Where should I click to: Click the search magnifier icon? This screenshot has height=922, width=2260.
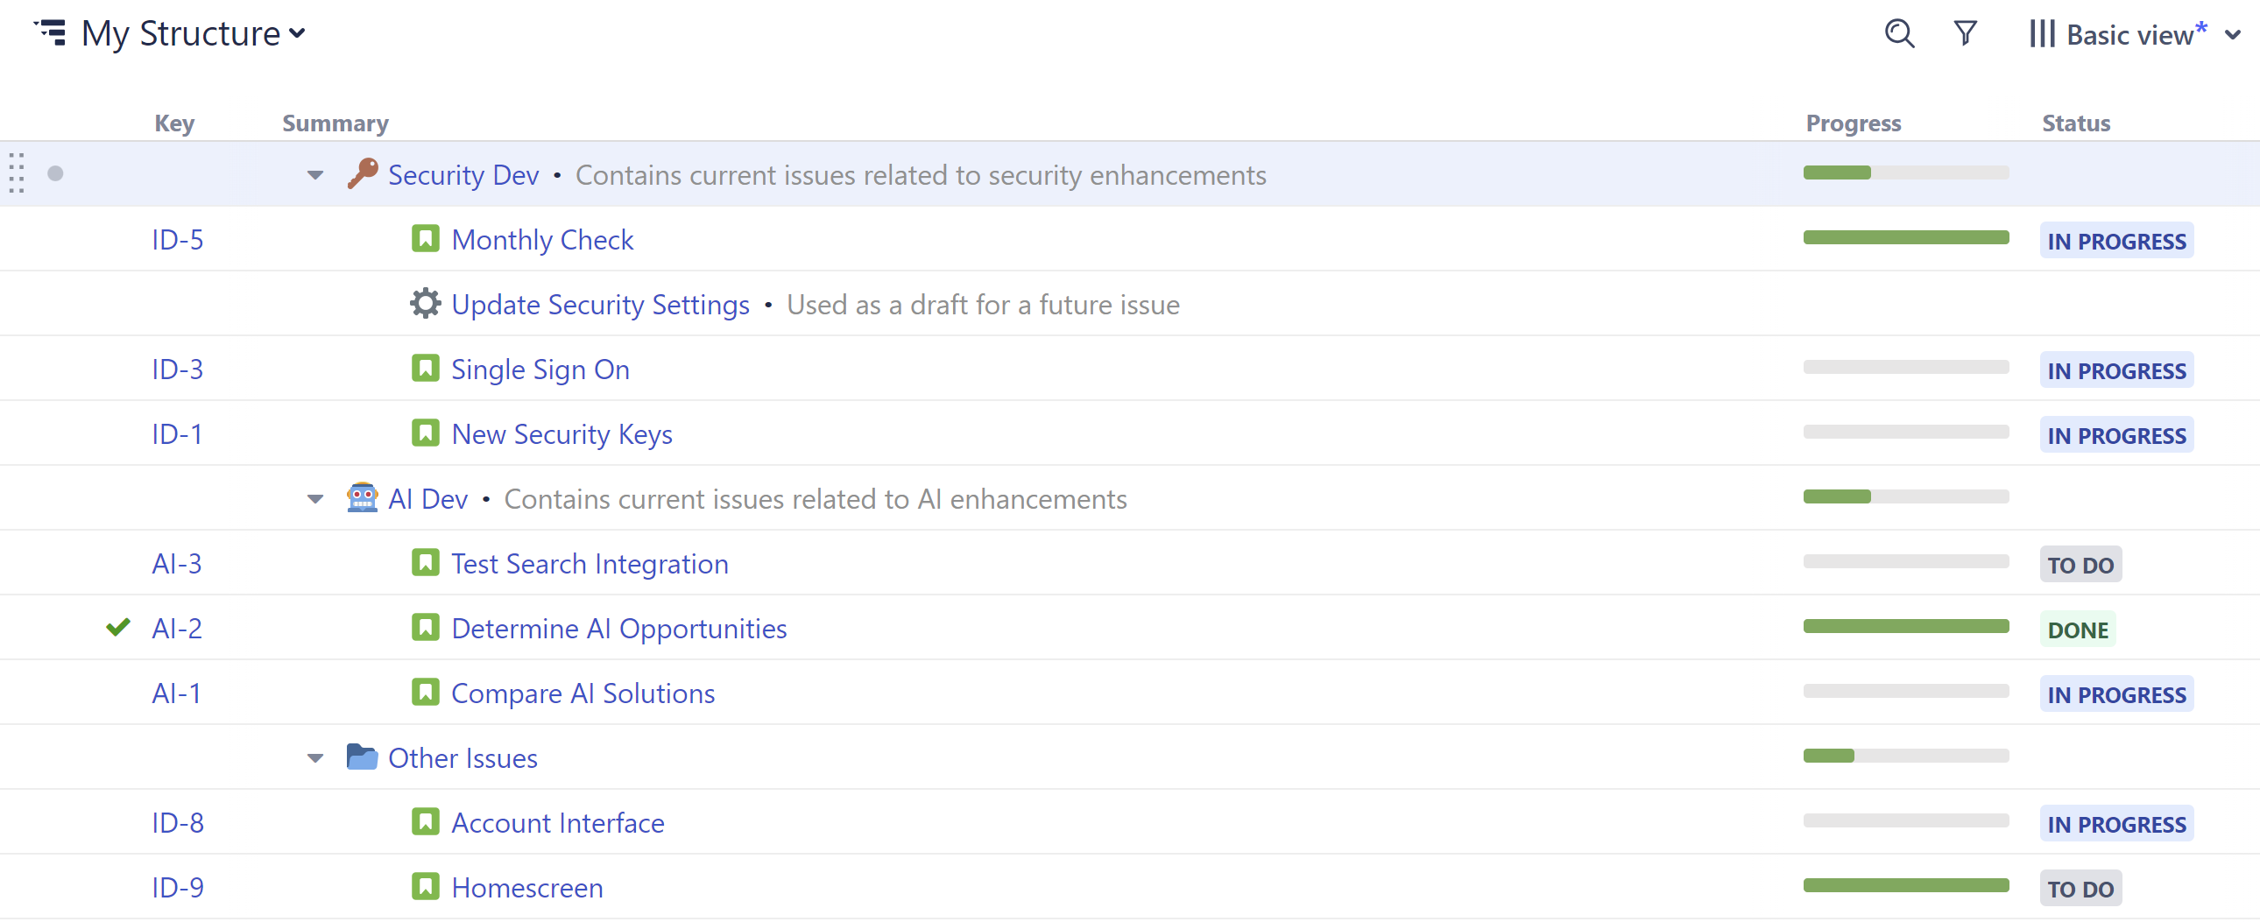(x=1898, y=33)
